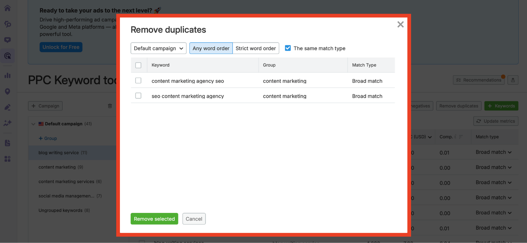Open the sparkle trends sidebar icon

click(7, 123)
